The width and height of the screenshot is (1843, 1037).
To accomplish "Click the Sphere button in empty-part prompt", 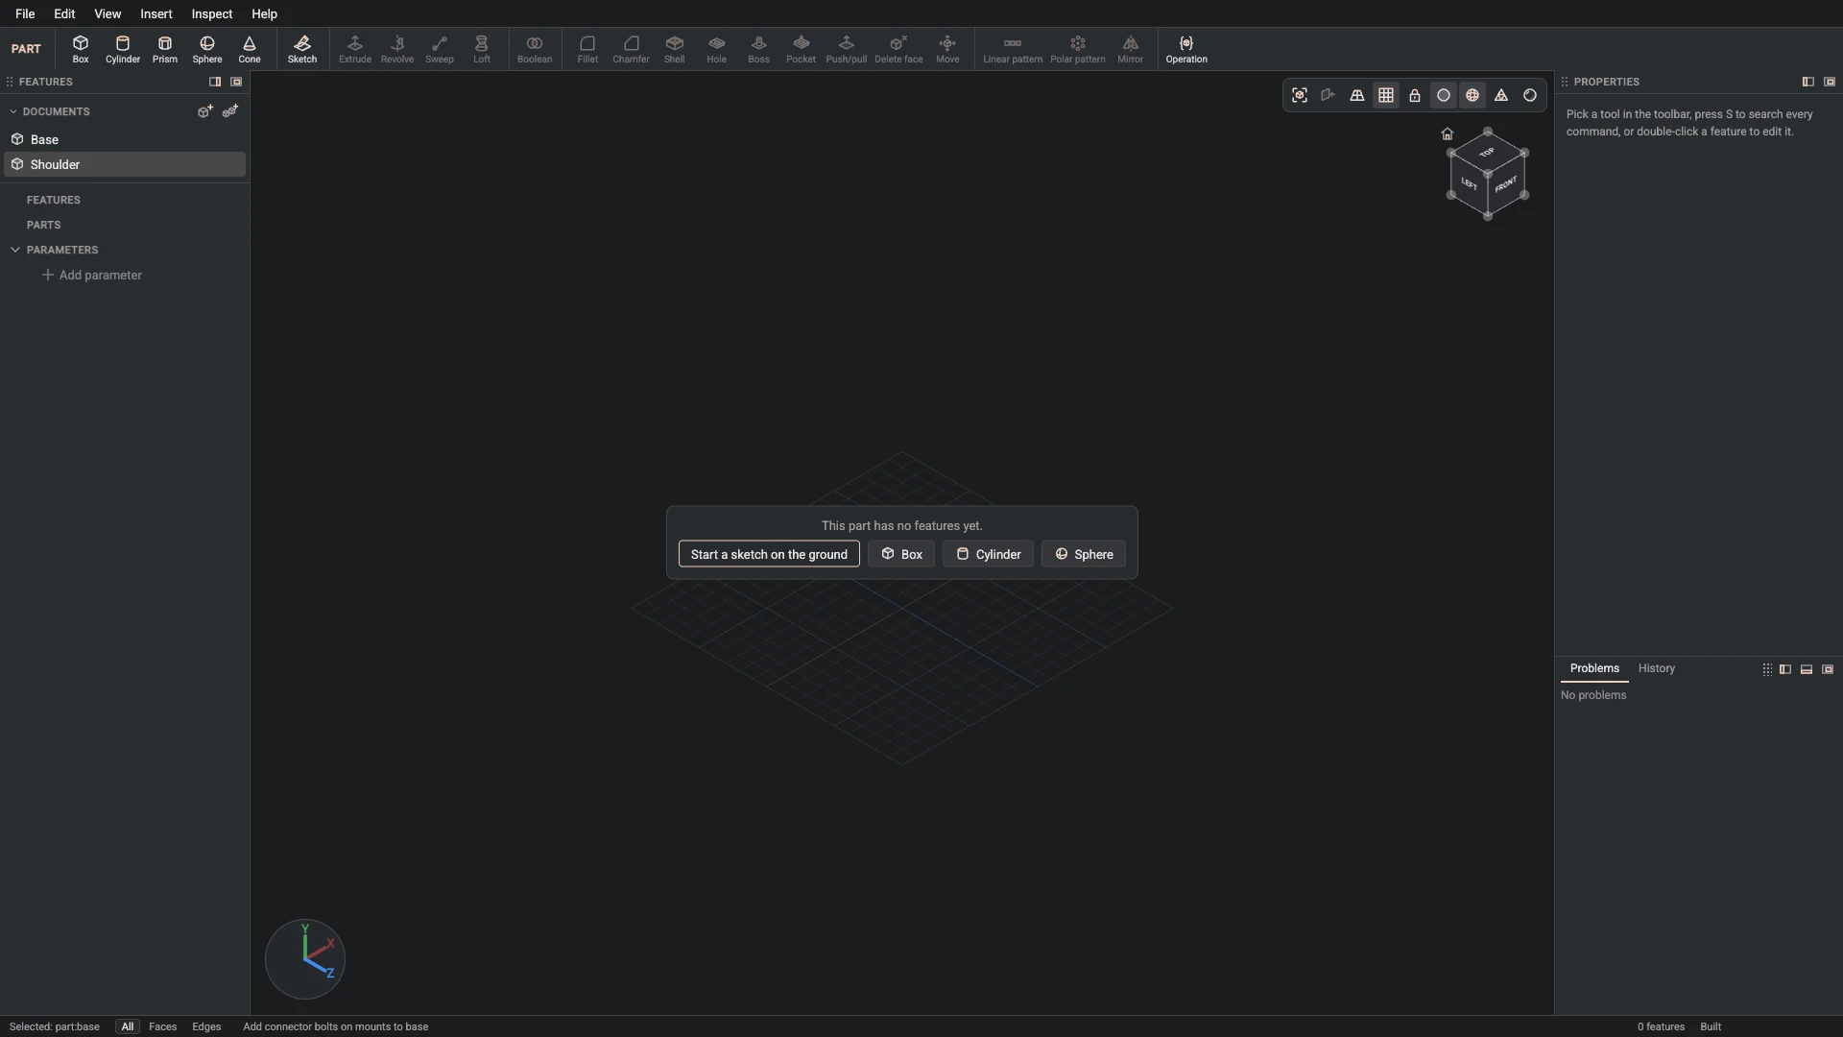I will [x=1084, y=554].
